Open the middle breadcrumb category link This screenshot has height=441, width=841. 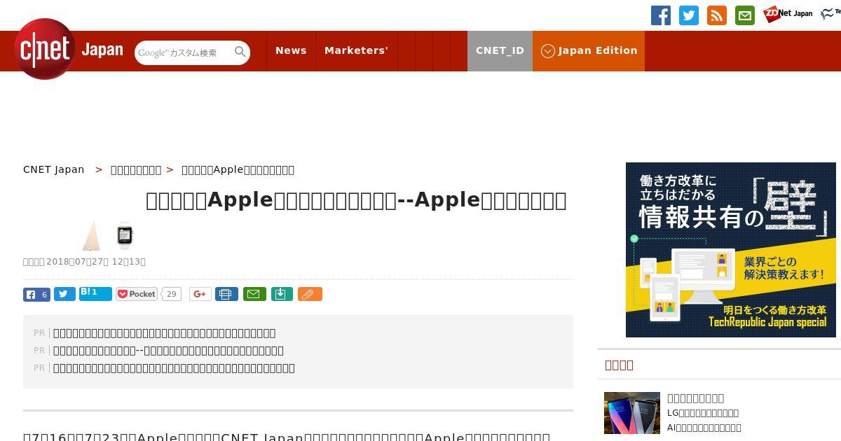136,169
